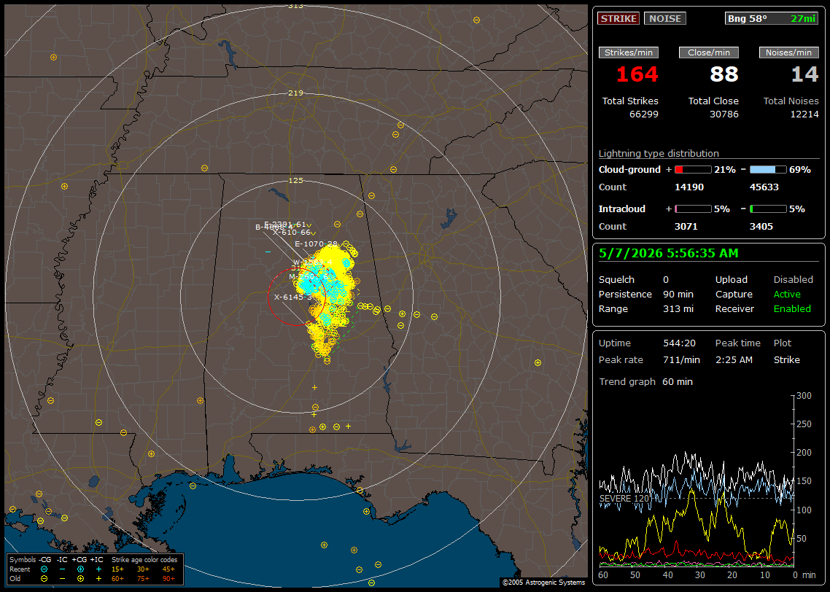
Task: Click the NOISE indicator button
Action: (x=665, y=18)
